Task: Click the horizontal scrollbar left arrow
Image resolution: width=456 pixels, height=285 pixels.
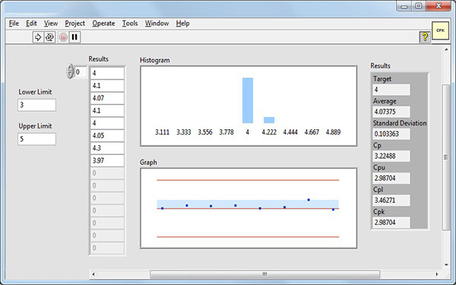Action: 93,274
